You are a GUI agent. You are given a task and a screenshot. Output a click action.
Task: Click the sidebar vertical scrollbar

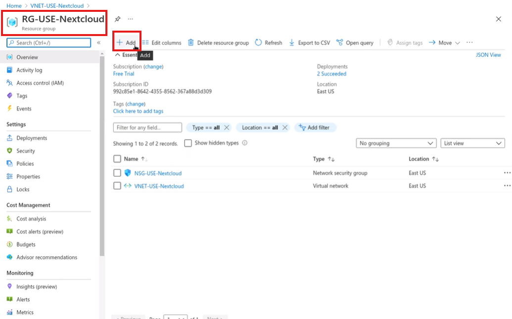point(102,156)
